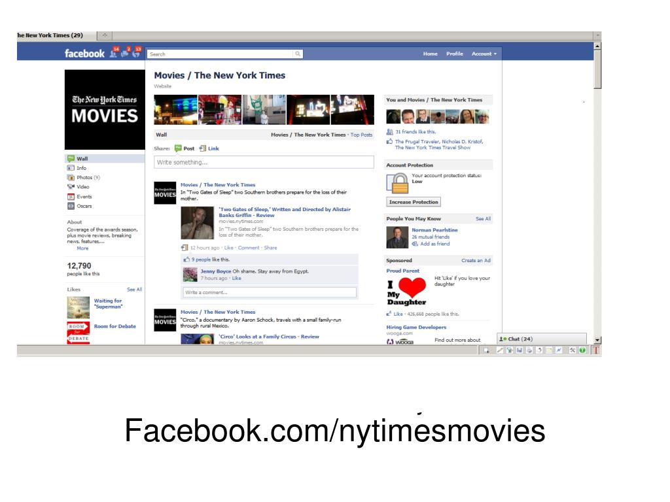Click the new tab button
Screen dimensions: 670x502
pos(104,35)
